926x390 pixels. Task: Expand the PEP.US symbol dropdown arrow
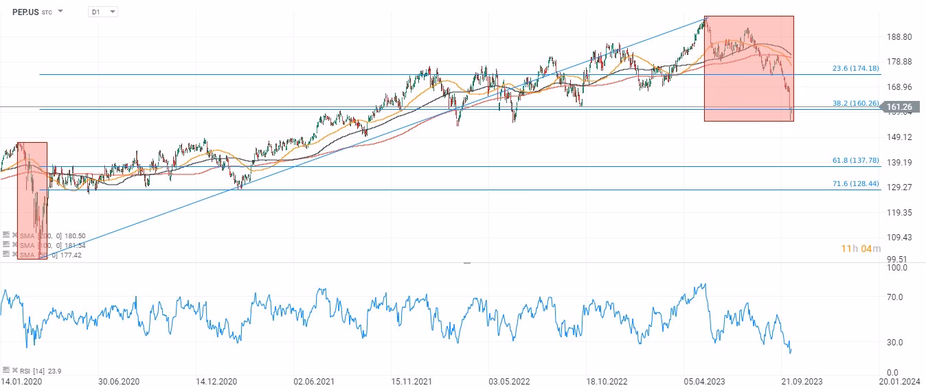click(60, 12)
